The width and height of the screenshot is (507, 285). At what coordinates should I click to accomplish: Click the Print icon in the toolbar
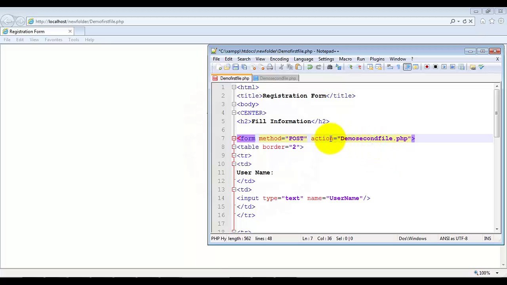[270, 67]
